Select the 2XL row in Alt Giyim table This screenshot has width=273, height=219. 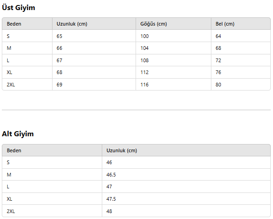point(136,211)
